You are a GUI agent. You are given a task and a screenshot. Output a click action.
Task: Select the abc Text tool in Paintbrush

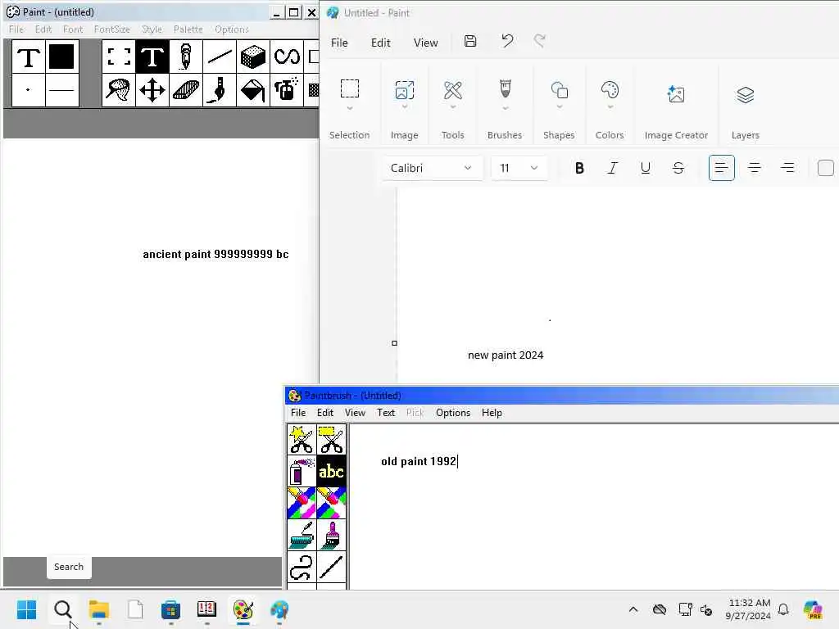click(x=332, y=471)
